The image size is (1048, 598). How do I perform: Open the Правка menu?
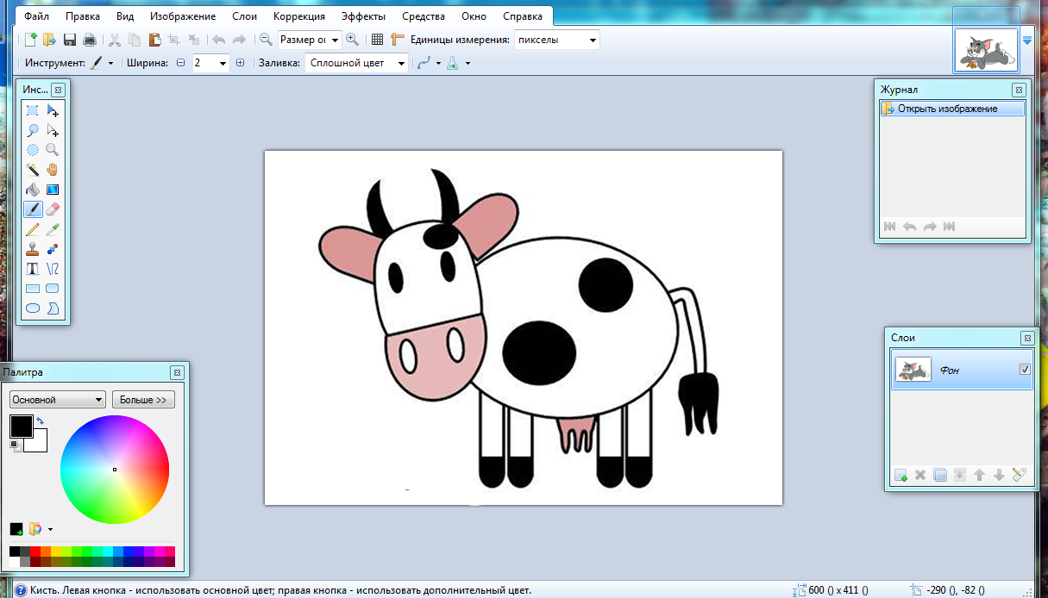pos(83,16)
